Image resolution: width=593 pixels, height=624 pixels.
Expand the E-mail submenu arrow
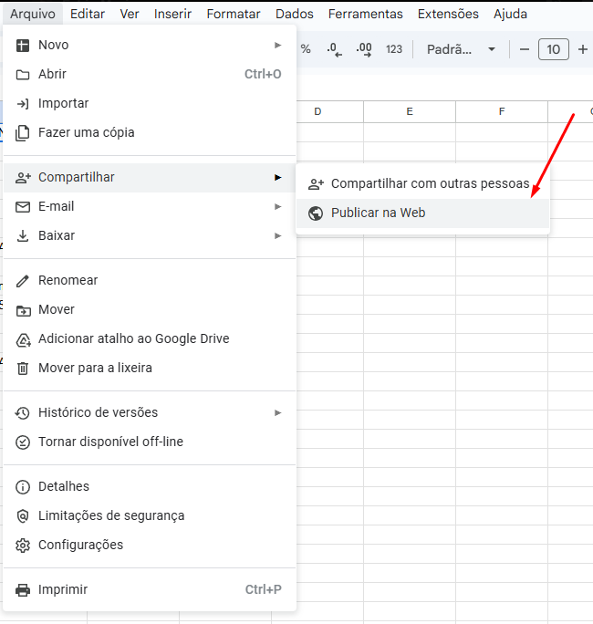point(277,206)
